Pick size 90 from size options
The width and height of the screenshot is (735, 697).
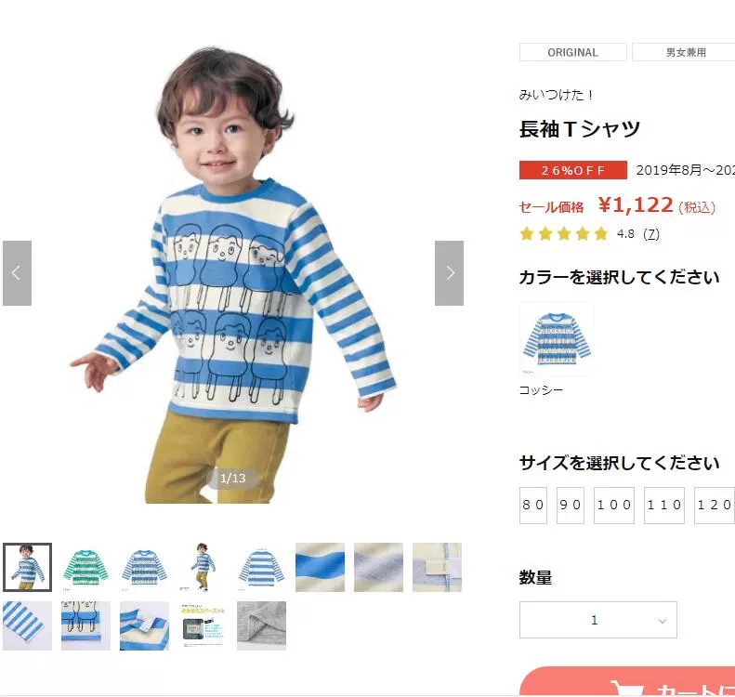tap(570, 506)
